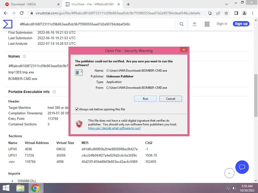
Task: Open a new browser tab
Action: [x=128, y=5]
